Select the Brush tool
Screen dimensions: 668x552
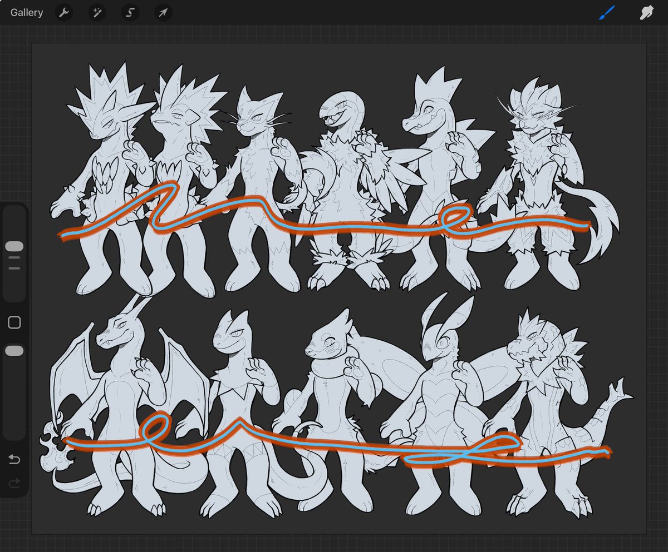point(607,12)
